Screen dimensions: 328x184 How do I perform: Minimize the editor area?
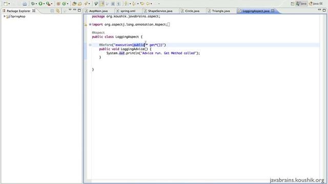coord(319,10)
